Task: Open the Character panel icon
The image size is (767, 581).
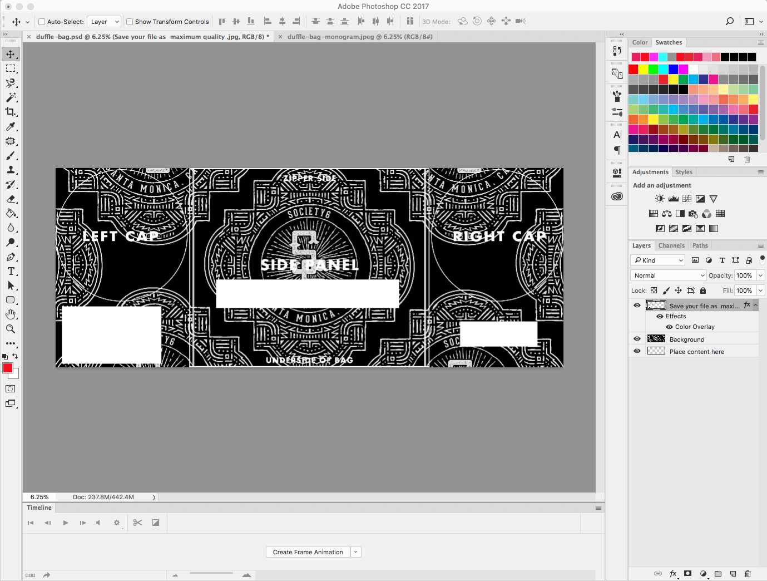Action: 617,135
